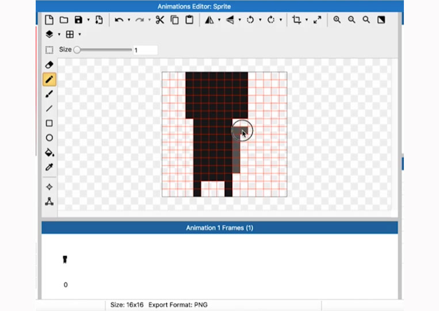Click the Resize image arrows icon

317,20
